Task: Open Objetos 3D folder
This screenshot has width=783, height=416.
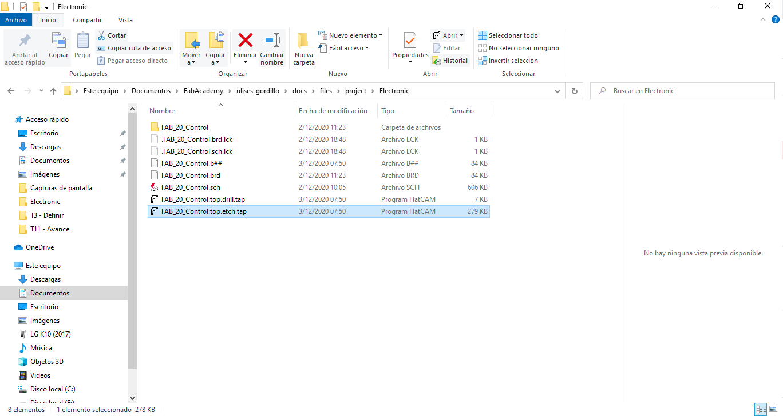Action: (46, 362)
